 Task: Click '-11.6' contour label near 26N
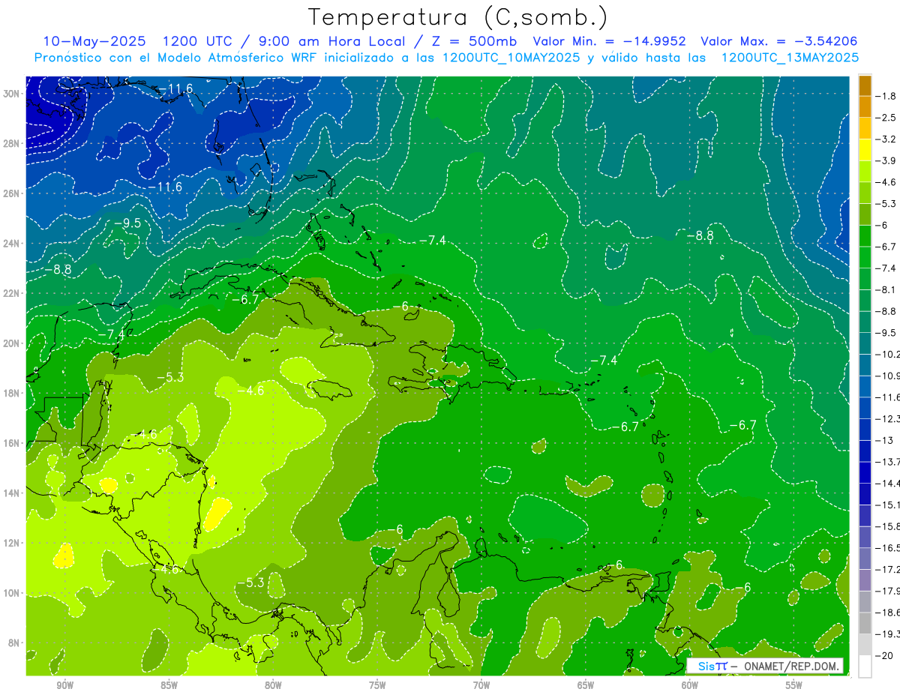tap(165, 187)
